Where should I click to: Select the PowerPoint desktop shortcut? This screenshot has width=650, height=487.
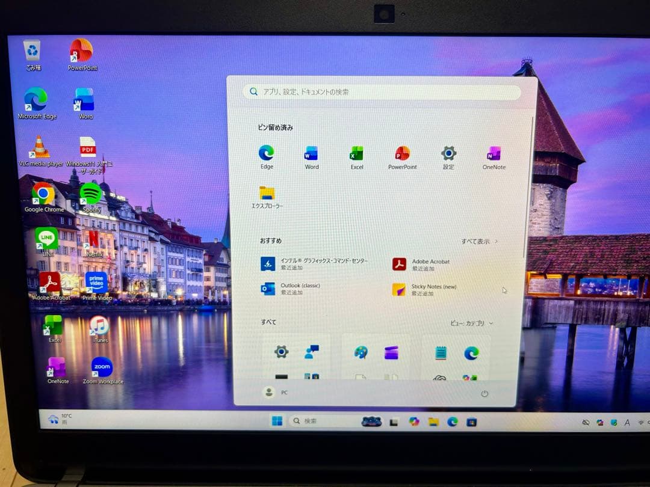click(82, 55)
